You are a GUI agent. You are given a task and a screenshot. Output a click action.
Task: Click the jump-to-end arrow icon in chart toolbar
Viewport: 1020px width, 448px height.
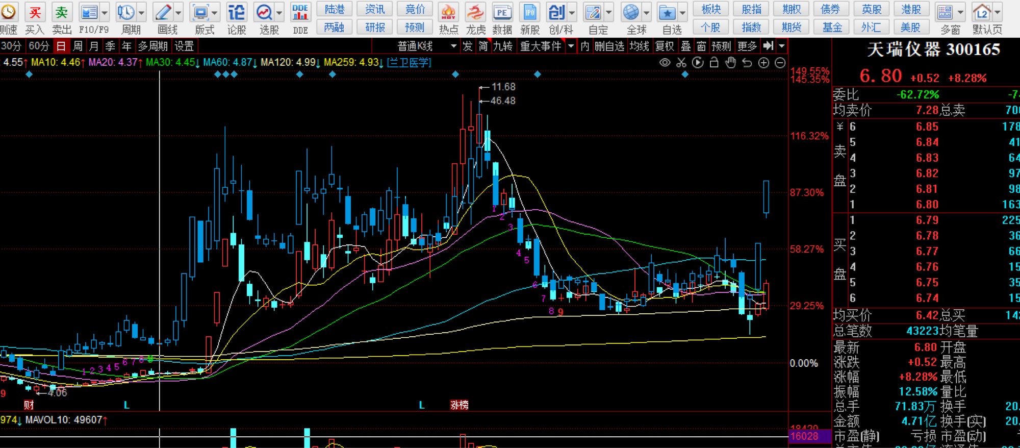click(768, 46)
